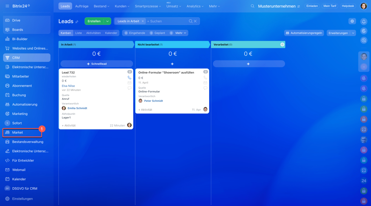Open Emilia Schmidt profile link
The width and height of the screenshot is (371, 206).
pyautogui.click(x=77, y=108)
